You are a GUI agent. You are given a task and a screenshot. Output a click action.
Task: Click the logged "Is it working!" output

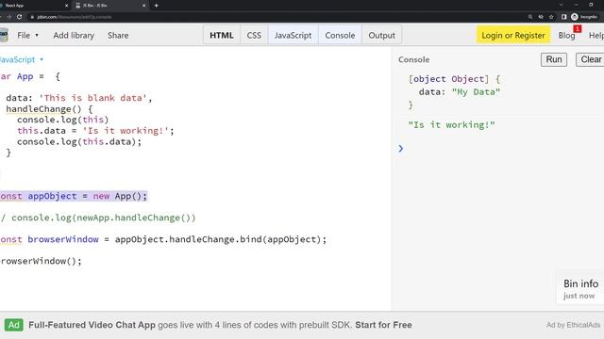click(451, 125)
